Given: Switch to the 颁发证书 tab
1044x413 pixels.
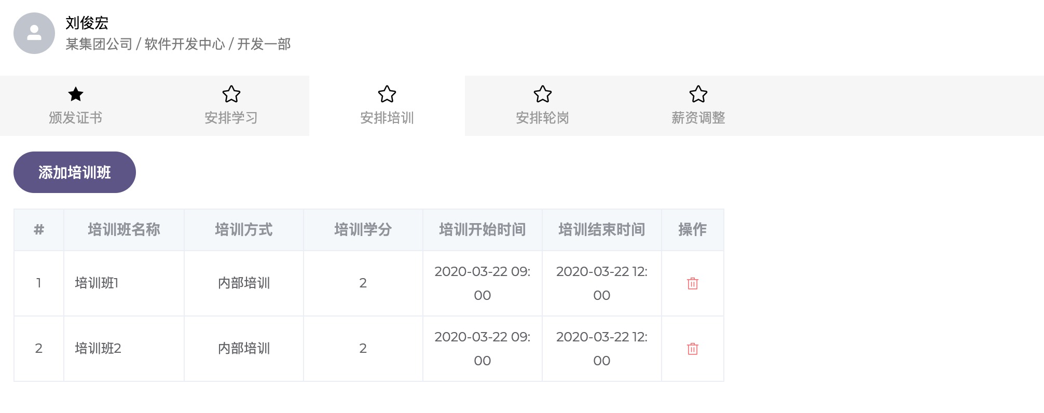Looking at the screenshot, I should click(x=76, y=118).
